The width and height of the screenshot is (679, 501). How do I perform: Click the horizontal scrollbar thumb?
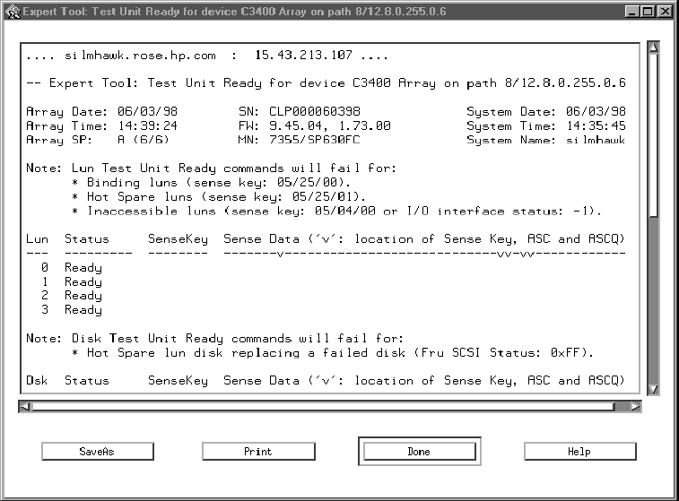[323, 406]
